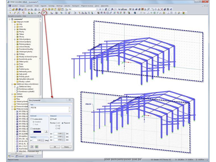Show view in X direction
Image resolution: width=216 pixels, height=162 pixels.
click(115, 13)
